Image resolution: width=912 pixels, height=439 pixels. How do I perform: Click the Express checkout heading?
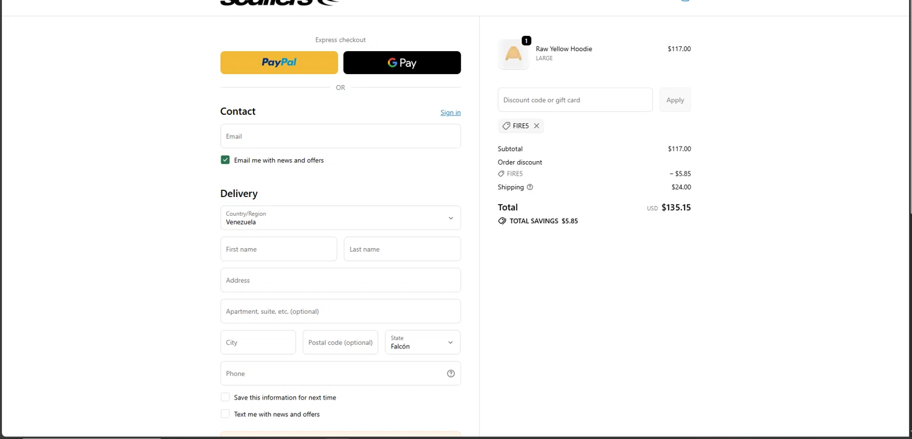coord(340,40)
